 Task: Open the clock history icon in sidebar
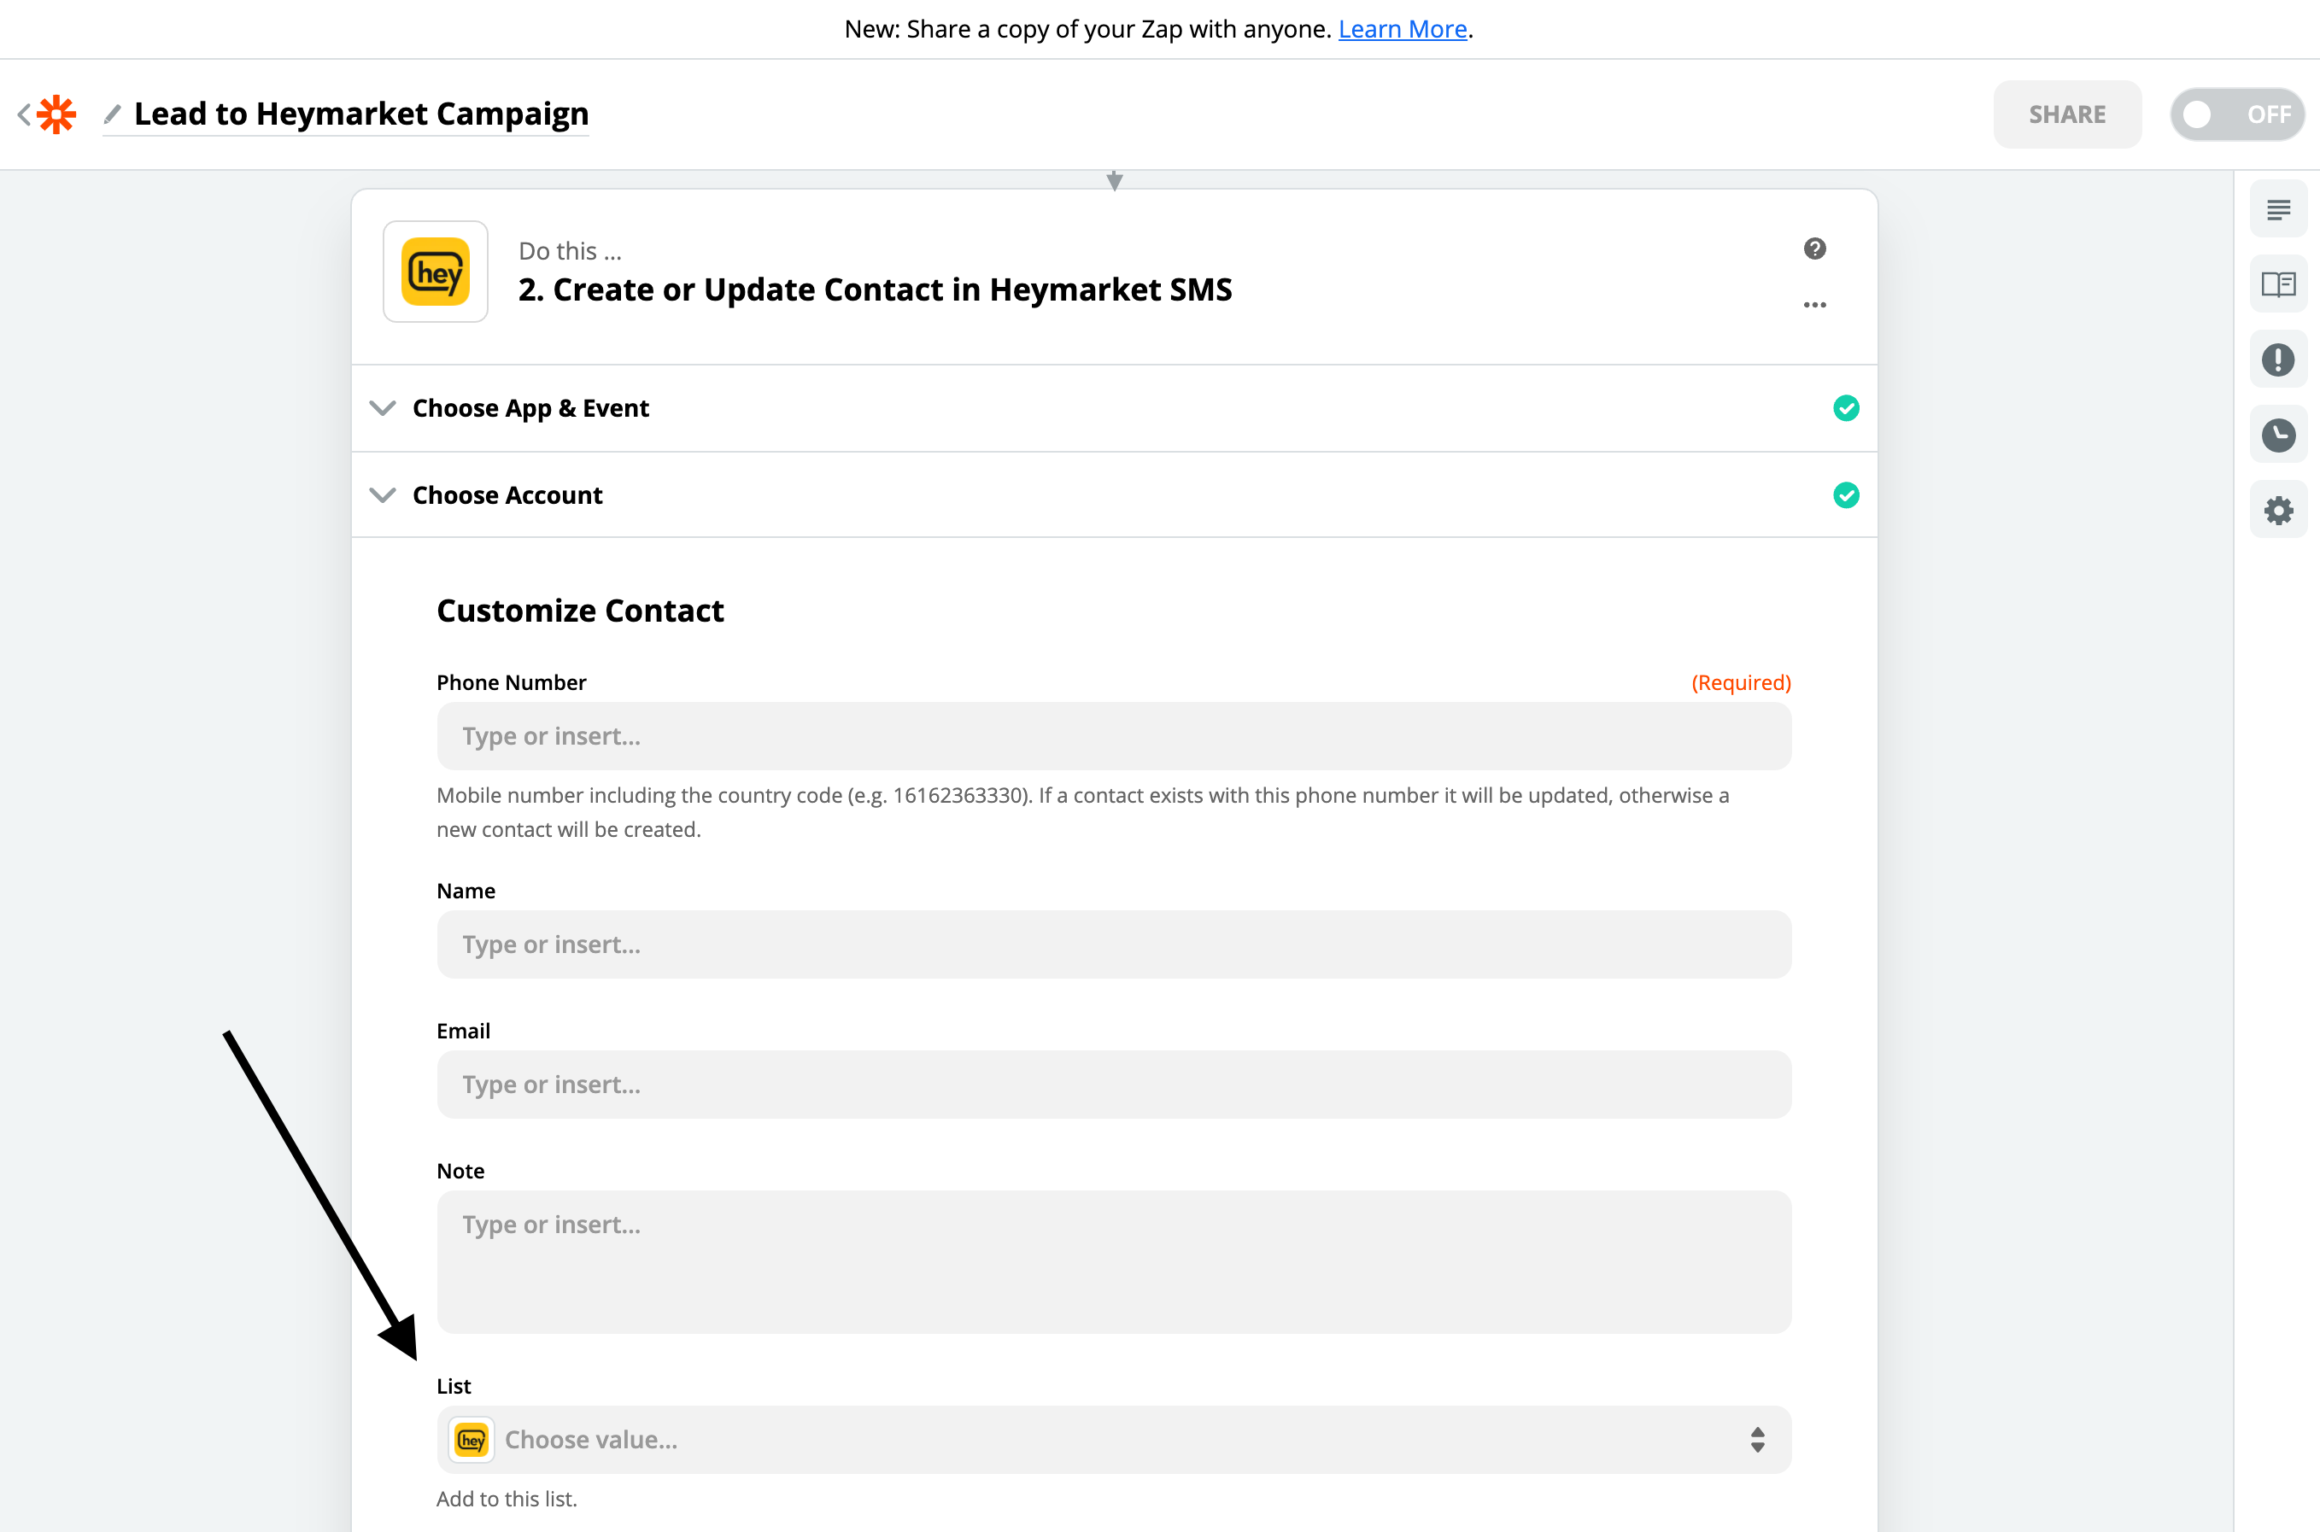[2278, 435]
